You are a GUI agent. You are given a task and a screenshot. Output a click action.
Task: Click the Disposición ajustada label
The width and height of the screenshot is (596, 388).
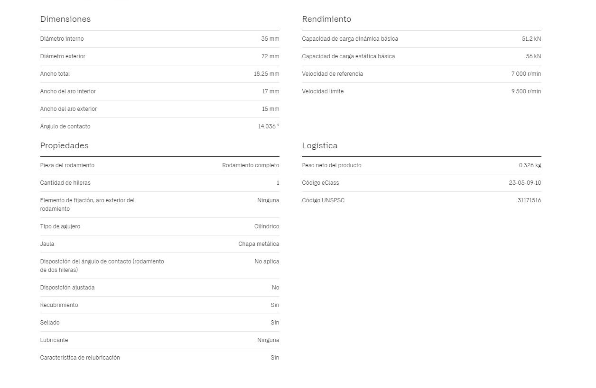click(x=67, y=288)
